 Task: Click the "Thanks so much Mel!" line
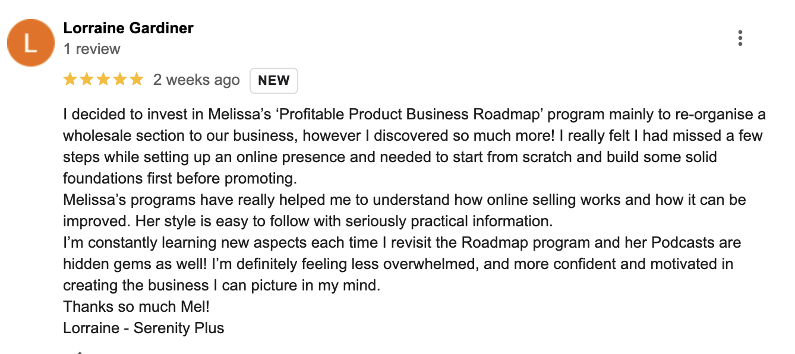tap(136, 306)
